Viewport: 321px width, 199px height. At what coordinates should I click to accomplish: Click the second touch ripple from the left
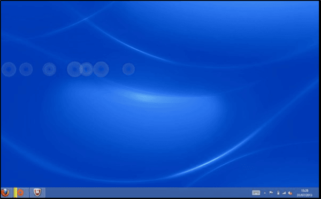coord(26,69)
